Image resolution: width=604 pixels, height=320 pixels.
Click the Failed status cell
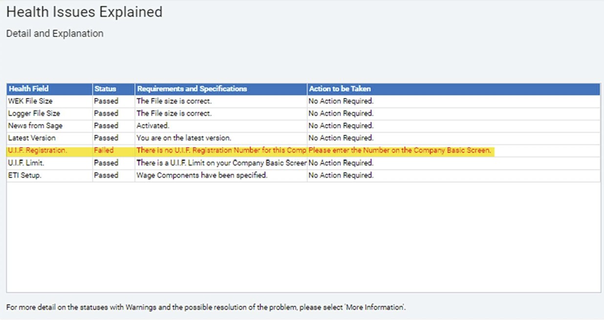pyautogui.click(x=104, y=150)
